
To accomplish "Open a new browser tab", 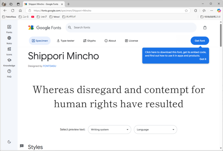I will (x=68, y=4).
